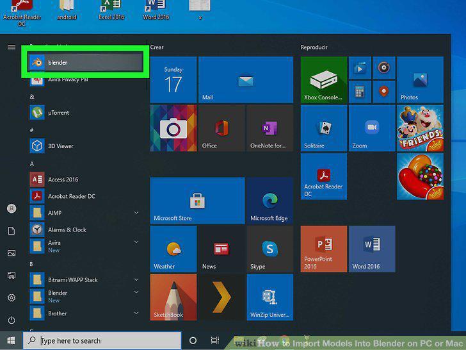Expand the AIMP folder chevron
This screenshot has width=466, height=350.
click(x=136, y=213)
